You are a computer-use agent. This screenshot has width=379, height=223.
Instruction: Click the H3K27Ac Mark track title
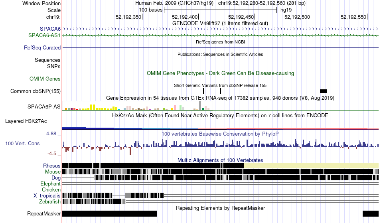220,115
